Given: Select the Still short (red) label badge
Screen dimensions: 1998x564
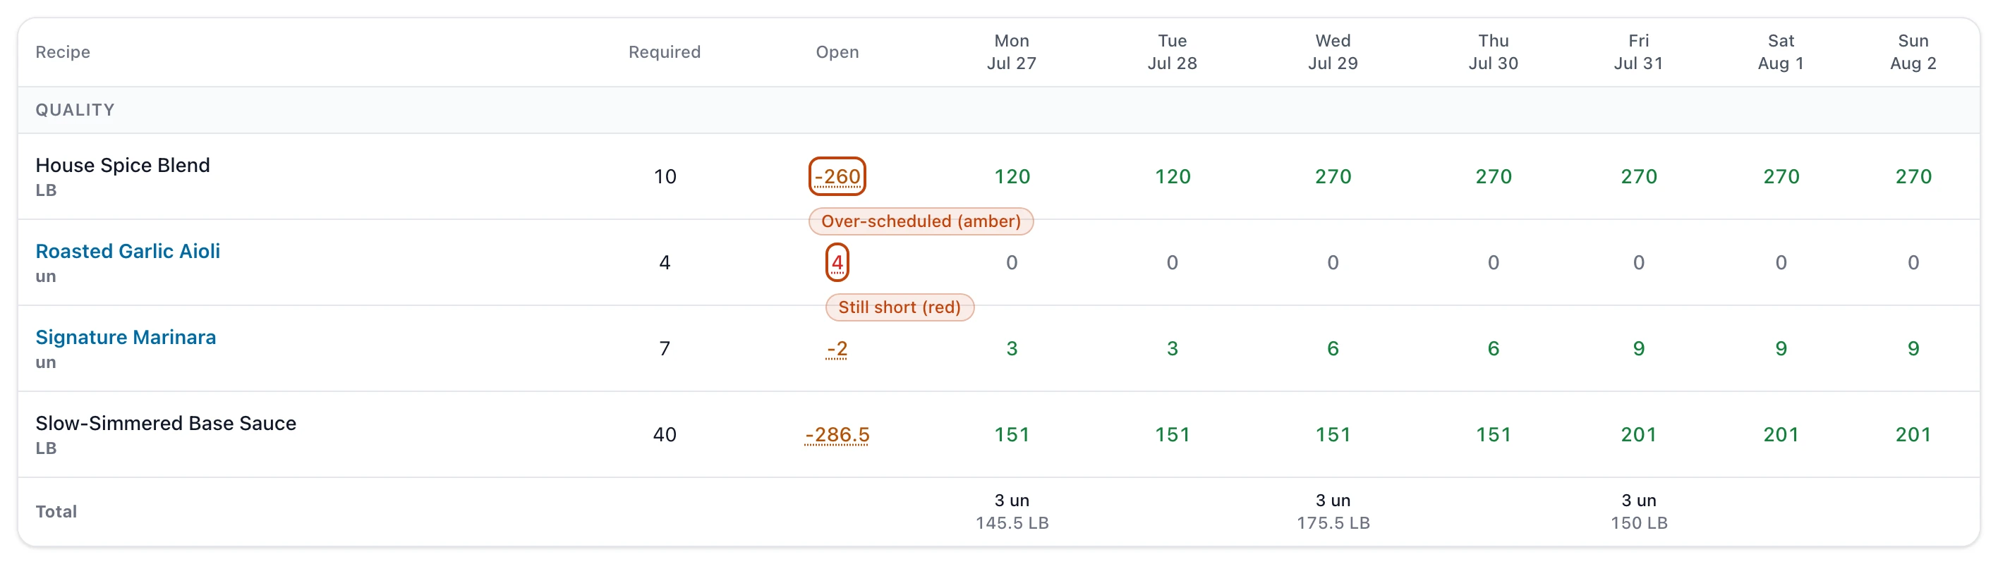Looking at the screenshot, I should (x=899, y=307).
